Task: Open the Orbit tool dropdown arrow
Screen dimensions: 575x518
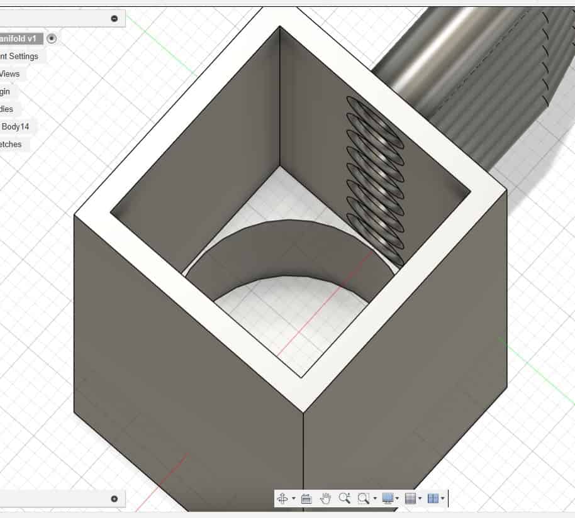Action: click(293, 499)
